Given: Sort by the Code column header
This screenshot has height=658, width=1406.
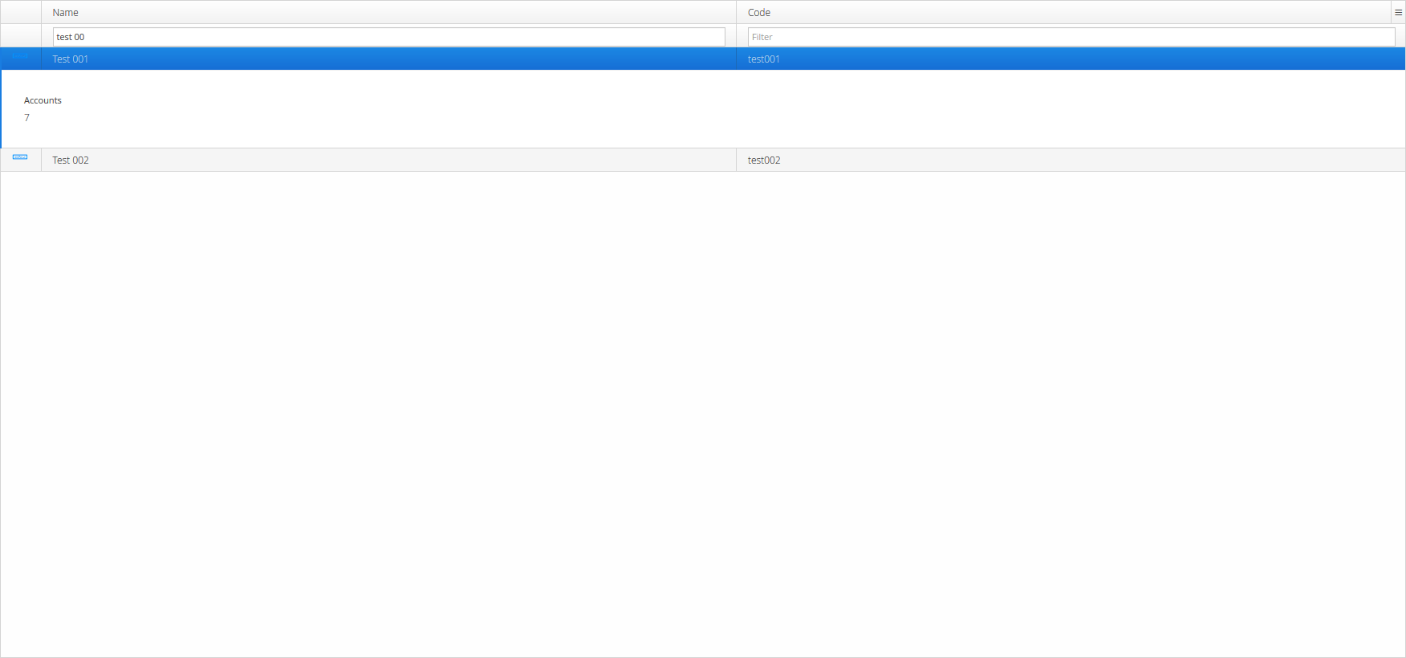Looking at the screenshot, I should click(x=759, y=12).
